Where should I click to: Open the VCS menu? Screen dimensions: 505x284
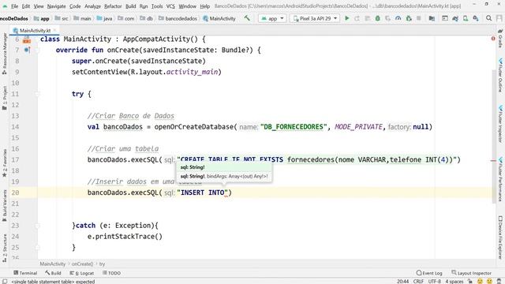point(170,6)
